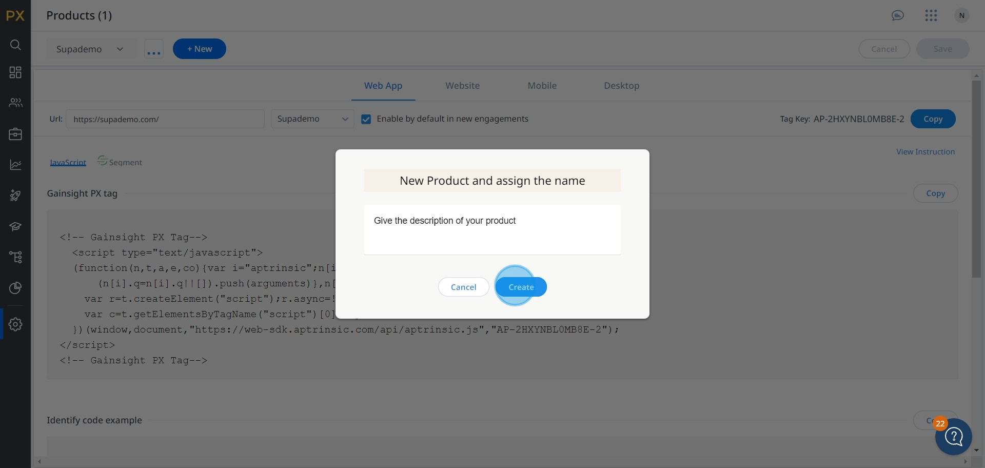This screenshot has height=468, width=985.
Task: Click the Products (1) page title
Action: pos(79,15)
